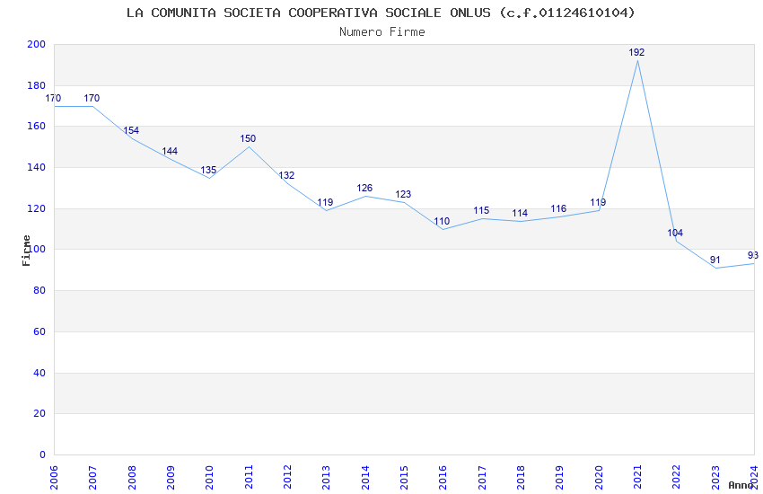Select the 132 data label for 2012

pyautogui.click(x=286, y=175)
